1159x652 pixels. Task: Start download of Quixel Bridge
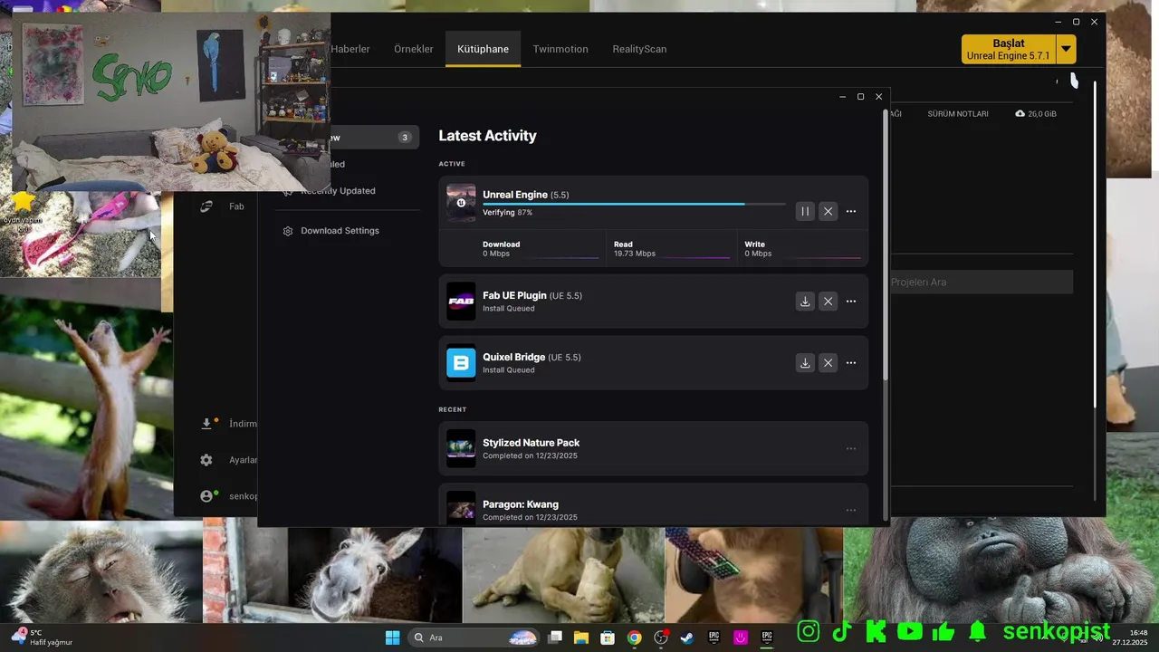805,363
